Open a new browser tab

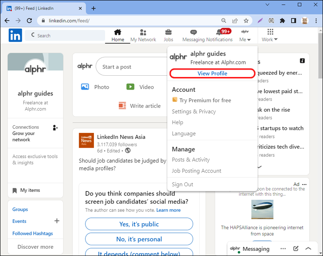point(93,8)
